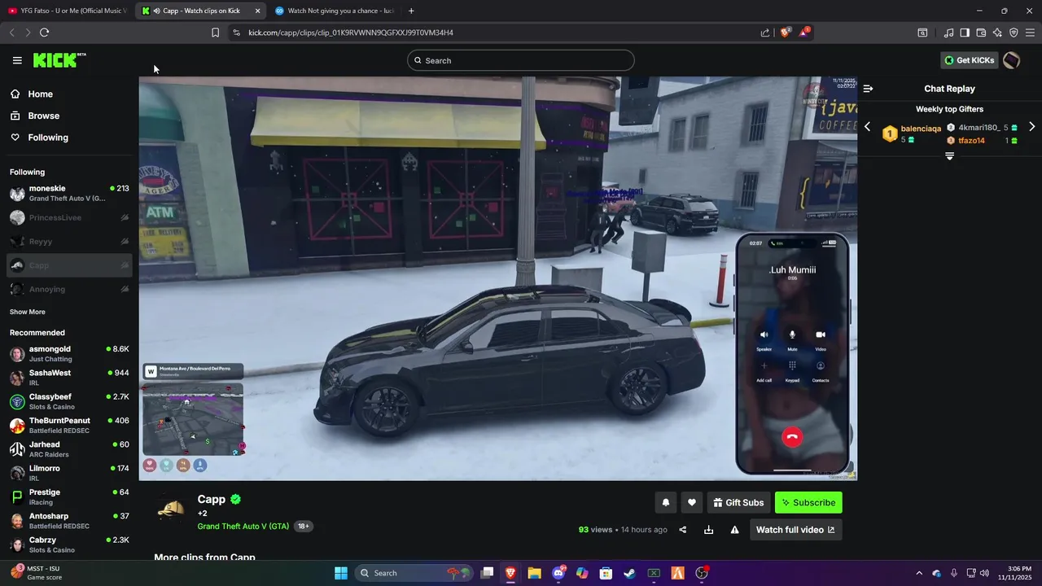Screen dimensions: 1042x586
Task: Open browser share icon in address bar
Action: (765, 33)
